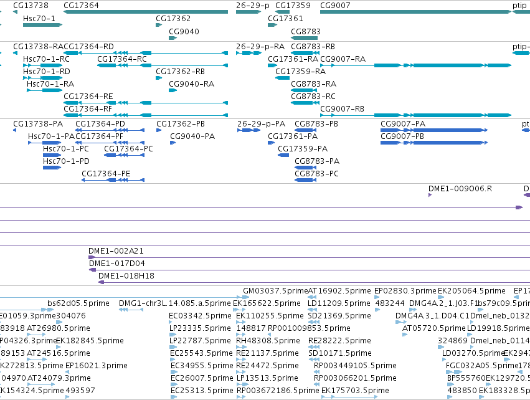Open the SD21369.5prime EST label
Screen dimensions: 530x400
tap(339, 316)
